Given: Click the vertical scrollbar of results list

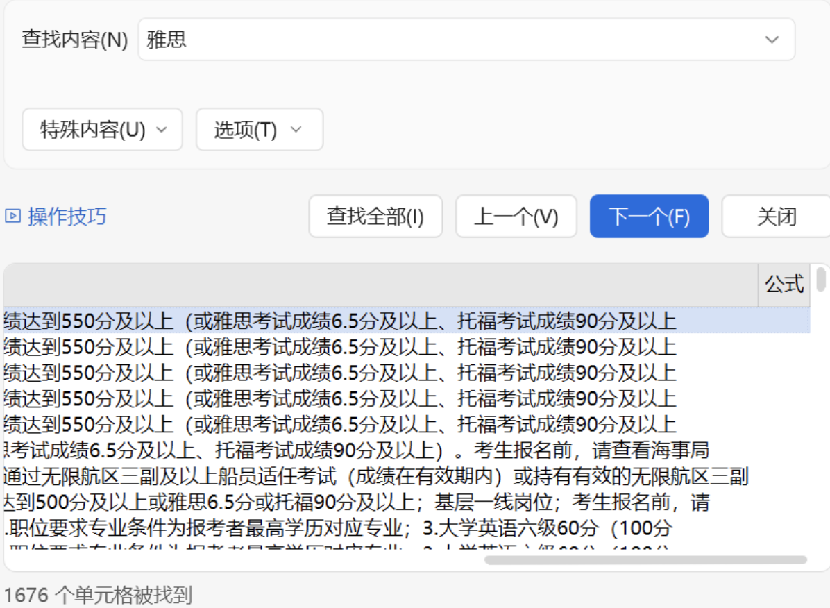Looking at the screenshot, I should (x=821, y=279).
